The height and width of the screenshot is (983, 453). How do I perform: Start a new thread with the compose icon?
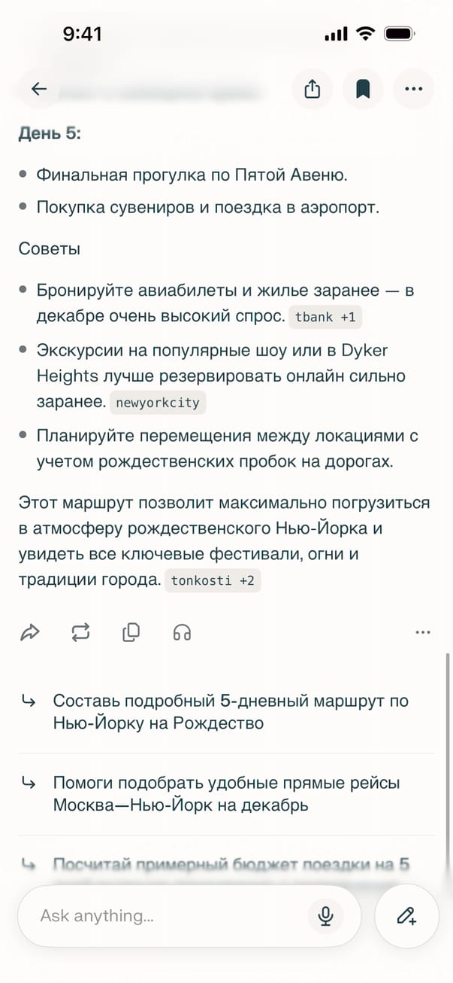click(x=406, y=915)
